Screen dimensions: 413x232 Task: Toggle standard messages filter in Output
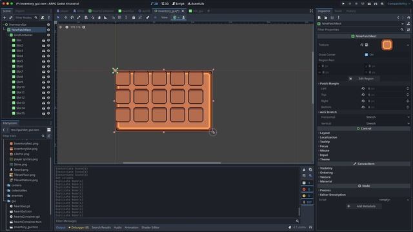(307, 183)
